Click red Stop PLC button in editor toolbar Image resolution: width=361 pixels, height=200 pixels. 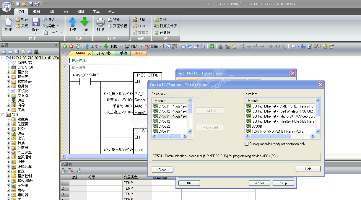(x=71, y=46)
